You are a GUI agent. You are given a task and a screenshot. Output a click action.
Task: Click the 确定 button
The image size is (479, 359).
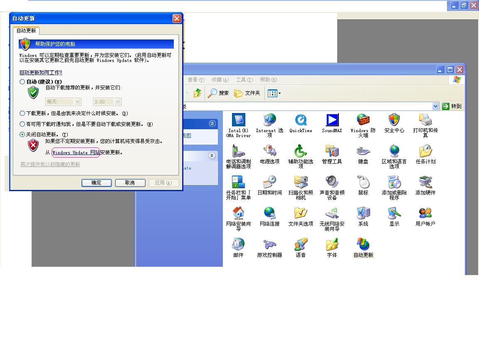(96, 182)
